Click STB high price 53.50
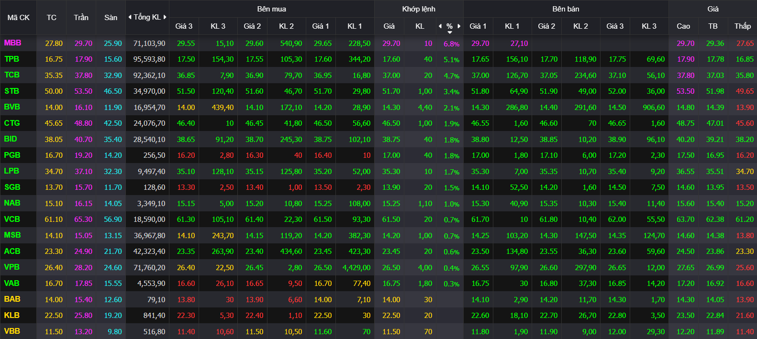 (x=685, y=91)
